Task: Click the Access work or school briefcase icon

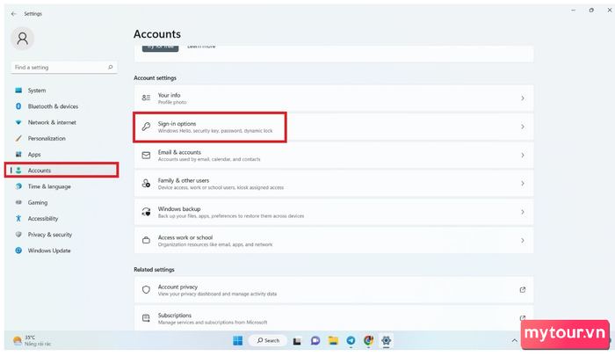Action: 146,240
